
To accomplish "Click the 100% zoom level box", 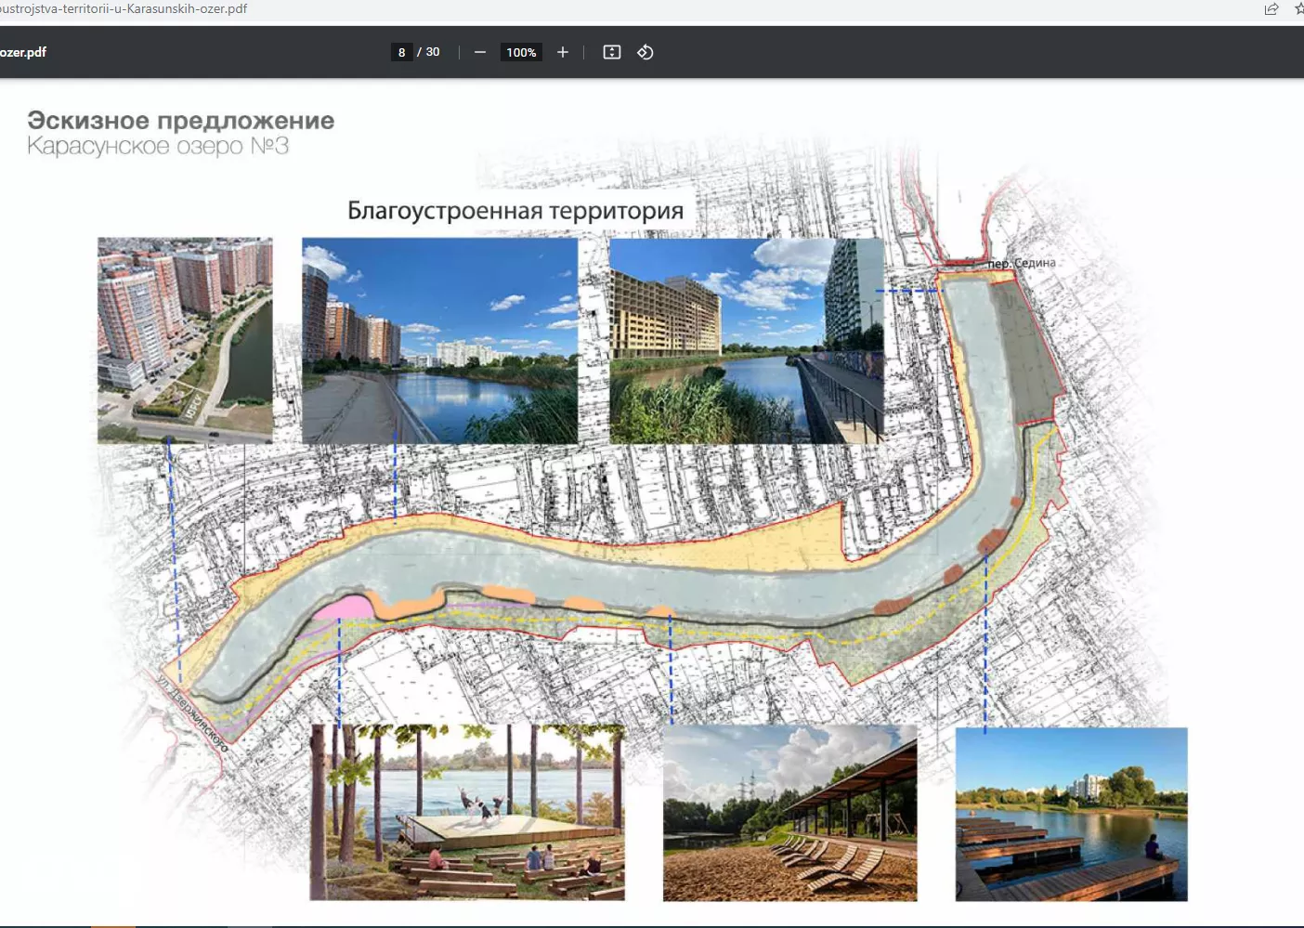I will 521,52.
